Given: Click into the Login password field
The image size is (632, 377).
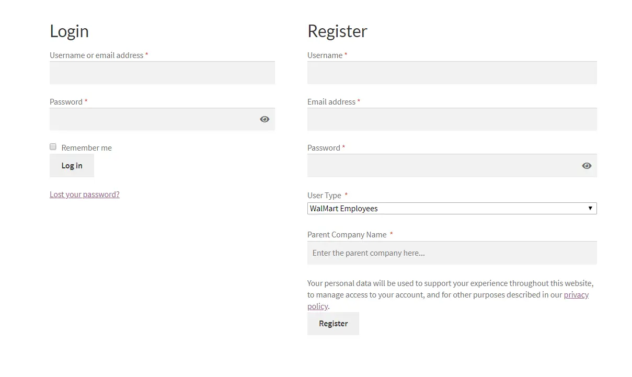Looking at the screenshot, I should click(162, 119).
